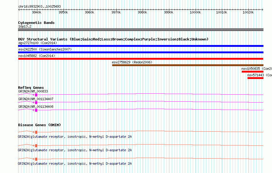Click the second orange OMIM GRIN2A exon box

[36, 145]
